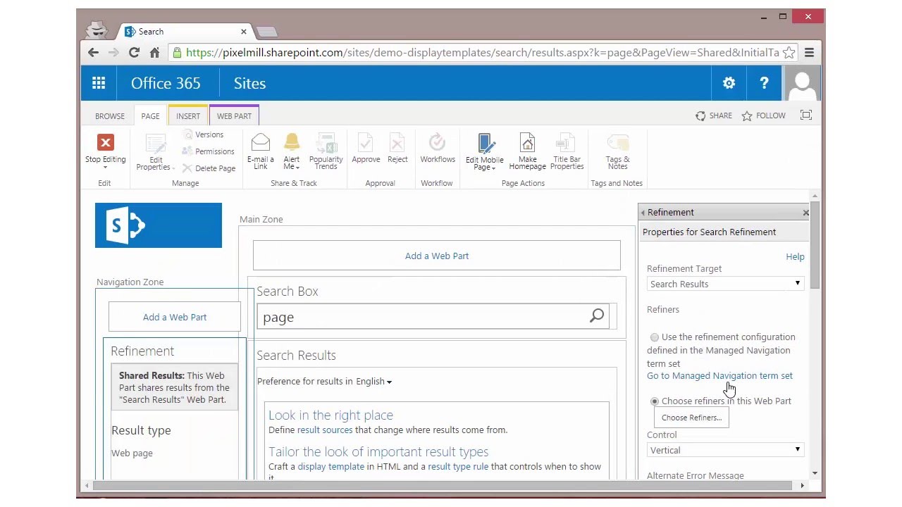Open the display template link
The width and height of the screenshot is (902, 507).
point(331,467)
